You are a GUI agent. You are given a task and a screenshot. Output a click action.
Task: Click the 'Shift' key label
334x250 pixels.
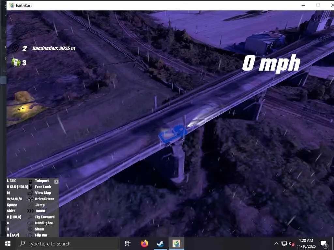tap(11, 211)
